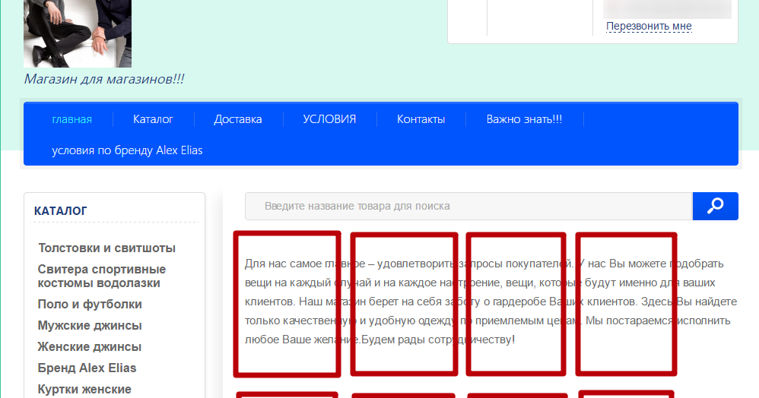Click the Магазин для магазинов!!! slogan
Viewport: 759px width, 398px height.
click(104, 79)
